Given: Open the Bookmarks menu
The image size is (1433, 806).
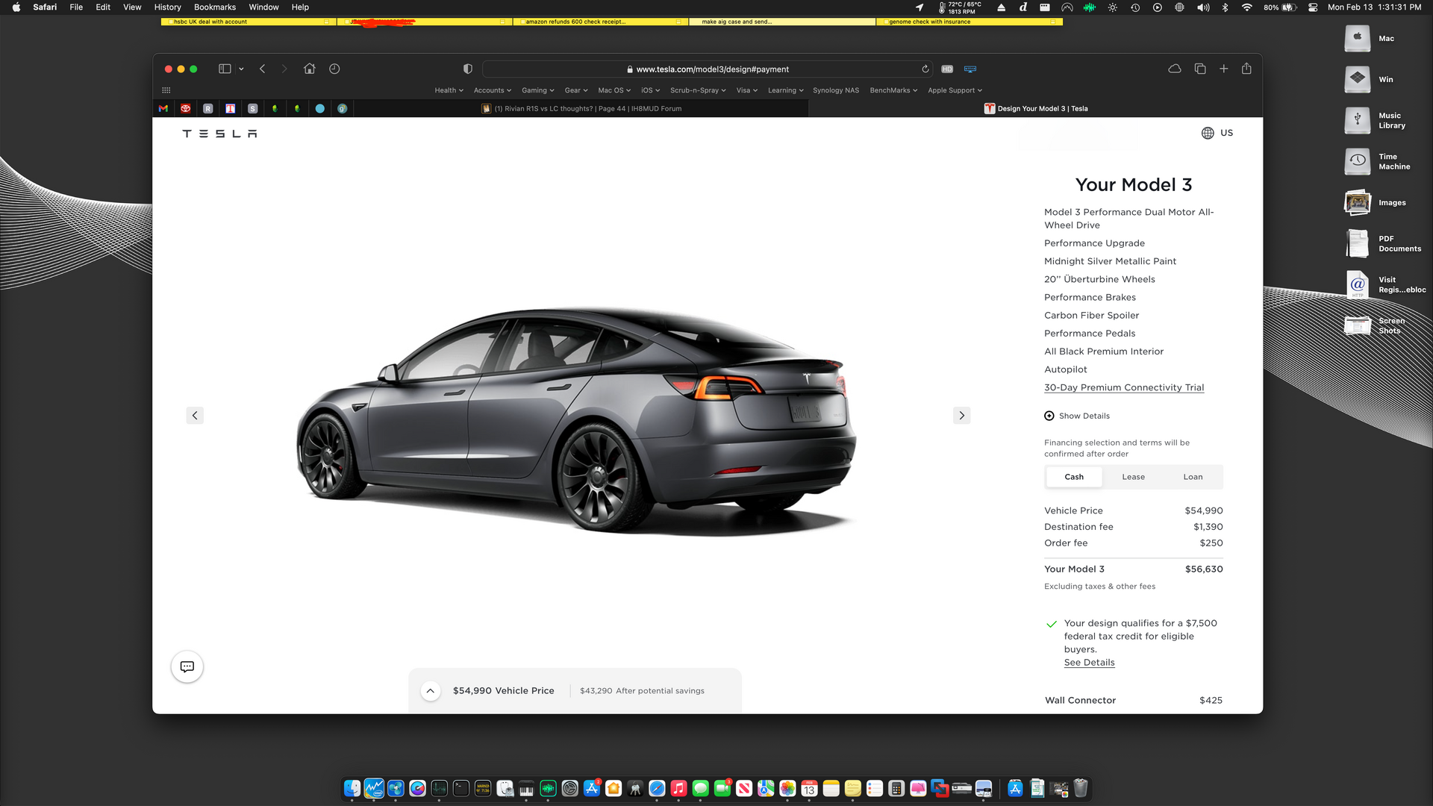Looking at the screenshot, I should pyautogui.click(x=215, y=7).
